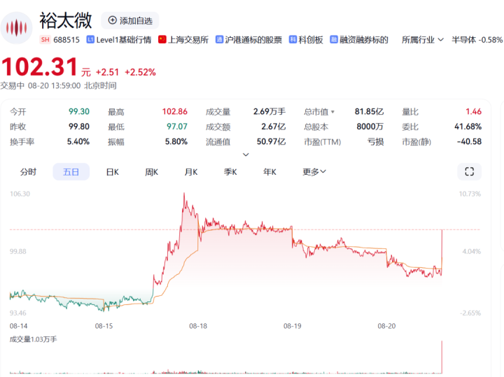Switch to the 日K tab

pyautogui.click(x=113, y=172)
